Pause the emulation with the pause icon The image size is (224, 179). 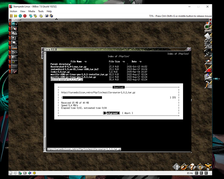11,16
